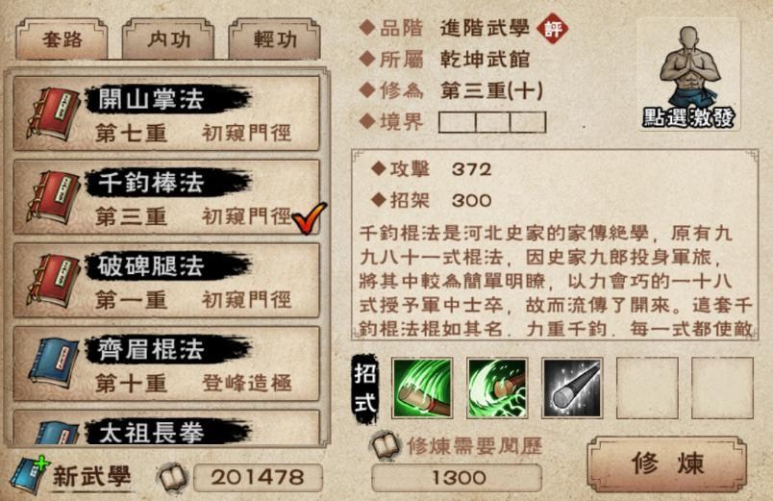This screenshot has width=773, height=501.
Task: Select the first green staff skill icon
Action: (422, 388)
